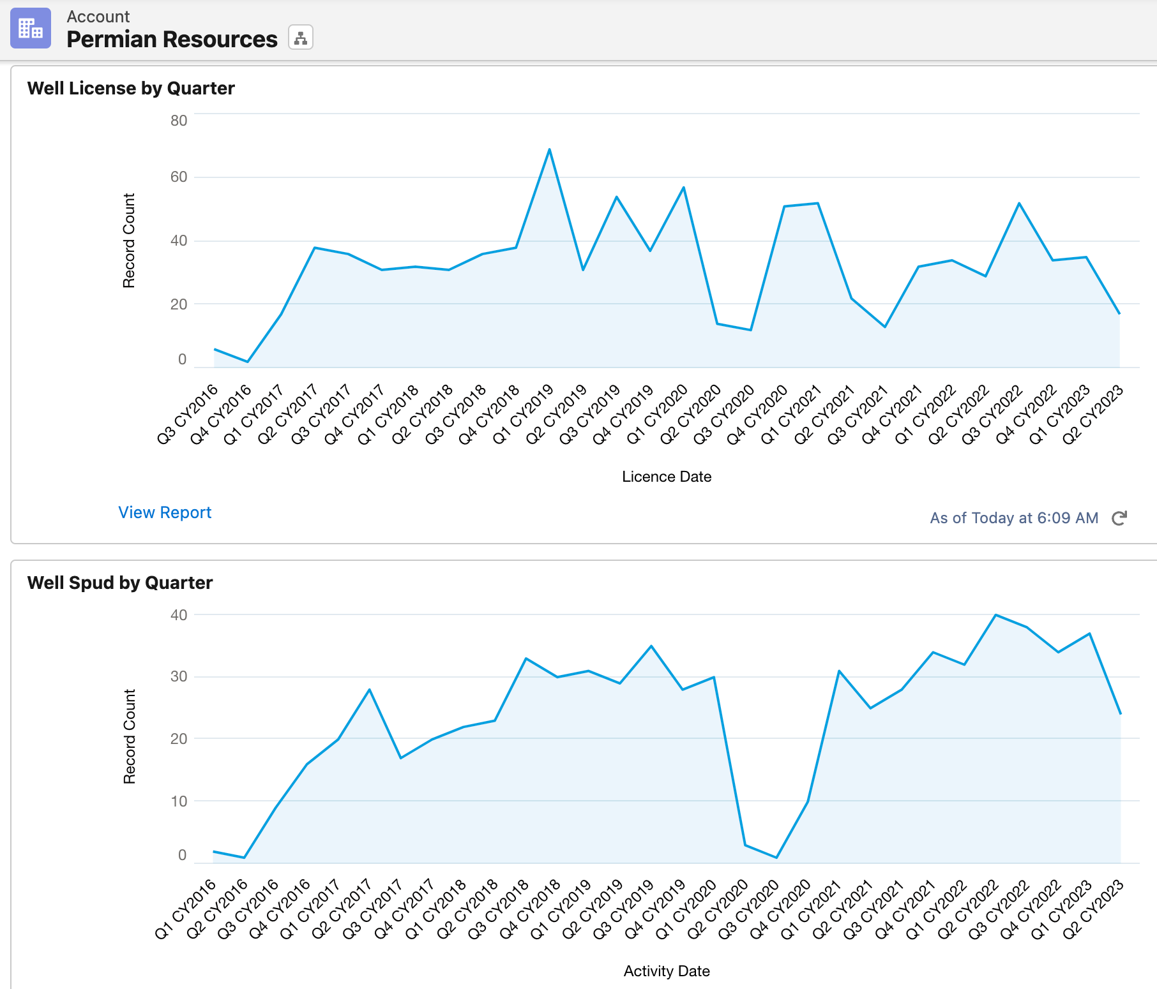This screenshot has height=989, width=1157.
Task: Select Q3 CY2019 peak on spud chart
Action: pyautogui.click(x=651, y=646)
